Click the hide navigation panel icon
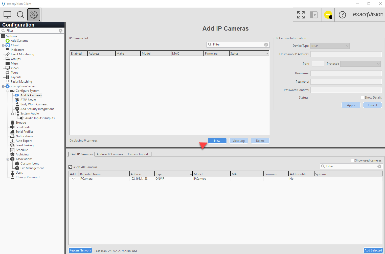Image resolution: width=385 pixels, height=254 pixels. pos(314,15)
